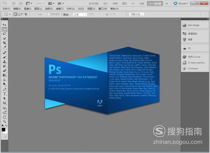Viewport: 210px width, 153px height.
Task: Open the View Extras dropdown
Action: (x=29, y=4)
